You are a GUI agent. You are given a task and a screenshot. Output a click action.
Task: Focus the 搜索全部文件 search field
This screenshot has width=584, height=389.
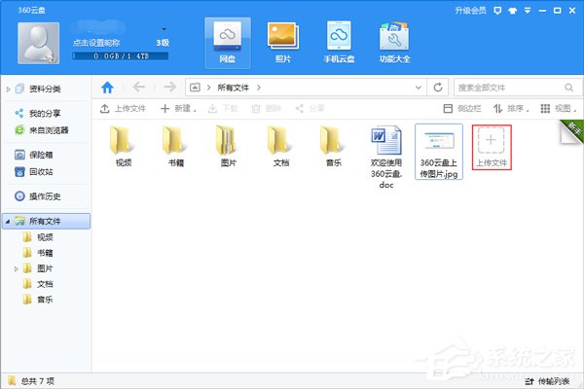(x=510, y=88)
